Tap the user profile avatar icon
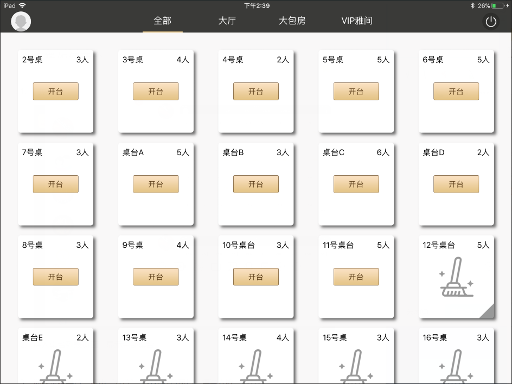512x384 pixels. tap(21, 22)
